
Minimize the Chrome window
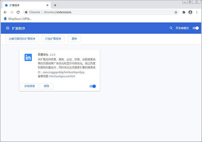tap(185, 2)
